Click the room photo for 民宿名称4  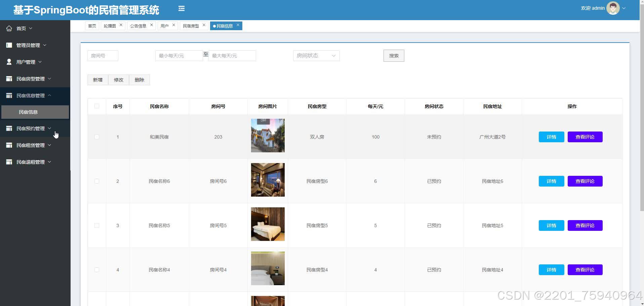pos(268,268)
